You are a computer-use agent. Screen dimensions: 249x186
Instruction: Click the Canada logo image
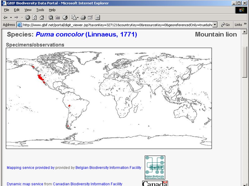click(x=155, y=183)
